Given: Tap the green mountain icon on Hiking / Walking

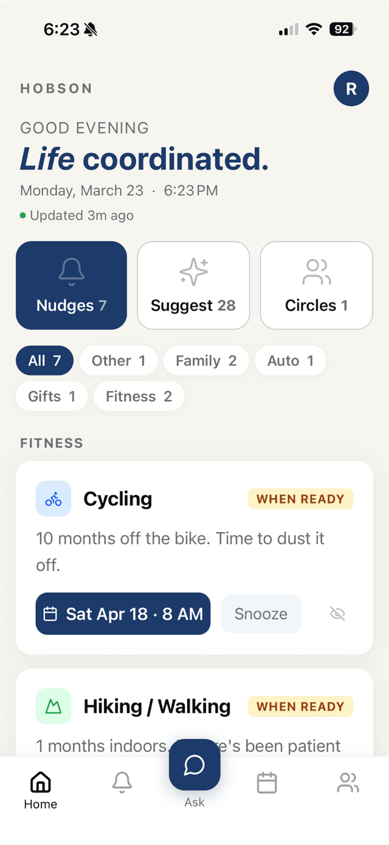Looking at the screenshot, I should 53,706.
